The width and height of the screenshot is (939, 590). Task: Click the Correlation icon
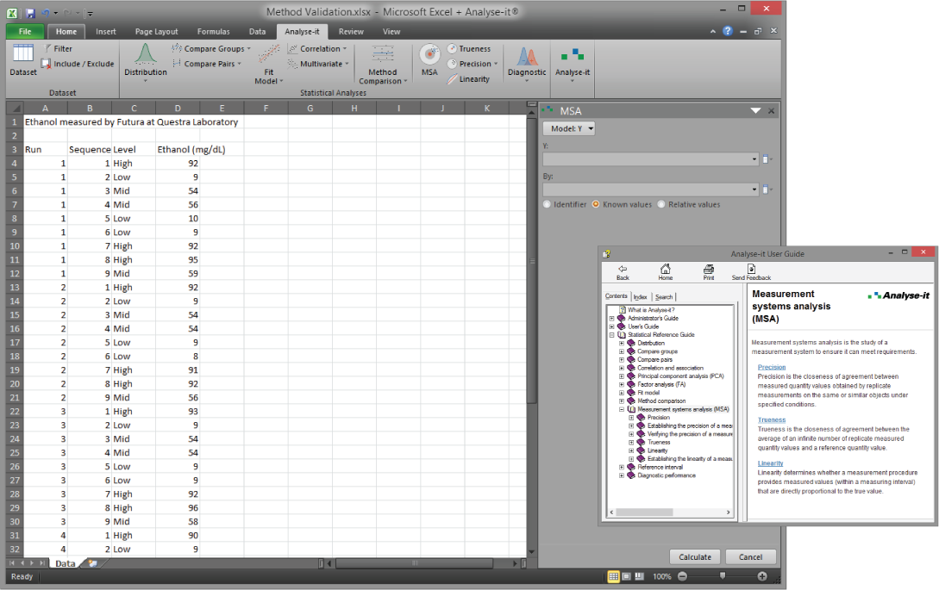(x=292, y=48)
